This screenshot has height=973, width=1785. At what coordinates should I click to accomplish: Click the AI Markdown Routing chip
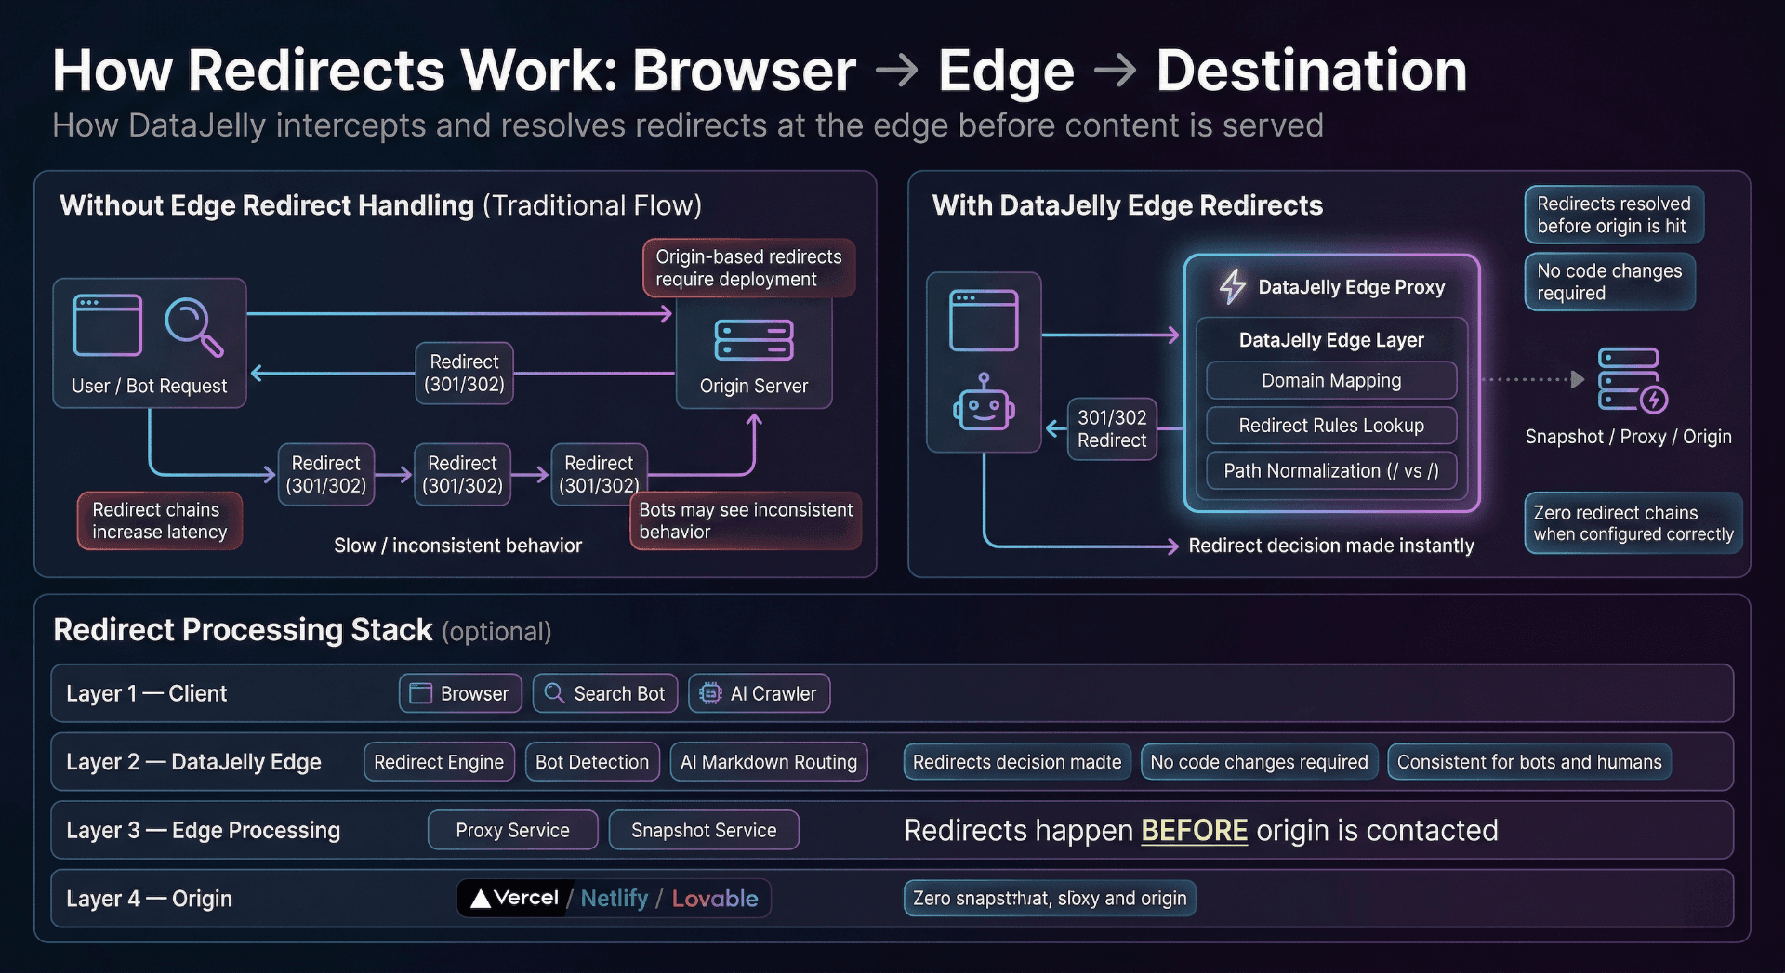coord(769,762)
